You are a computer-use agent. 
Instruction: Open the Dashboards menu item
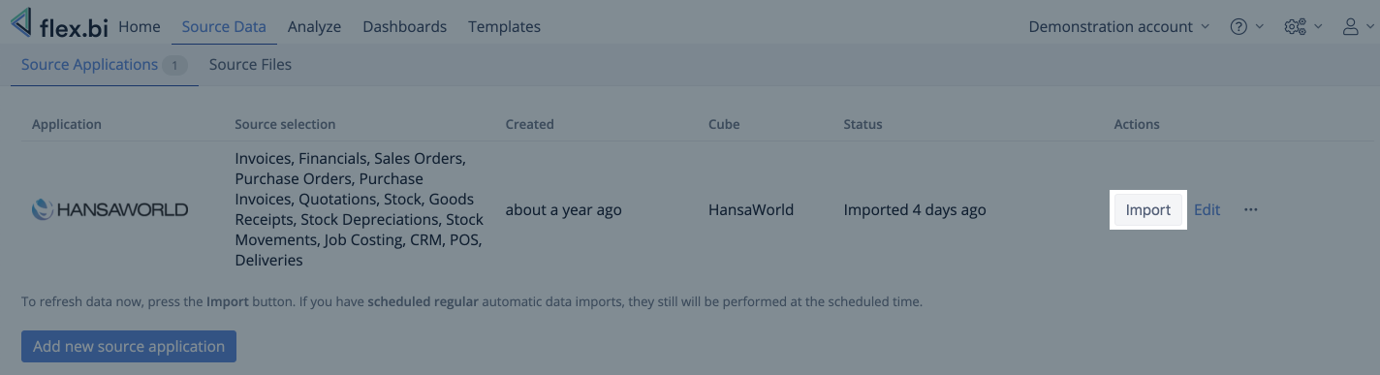405,27
